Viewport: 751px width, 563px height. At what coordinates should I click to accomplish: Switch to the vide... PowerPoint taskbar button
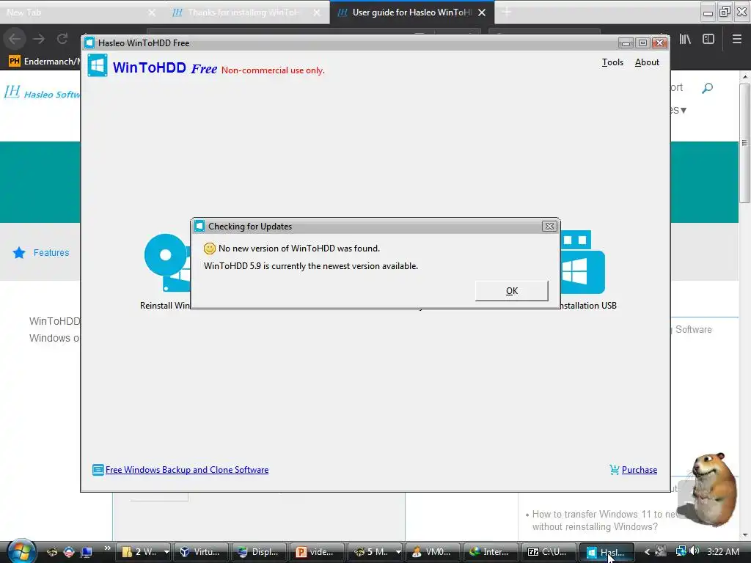click(x=317, y=552)
